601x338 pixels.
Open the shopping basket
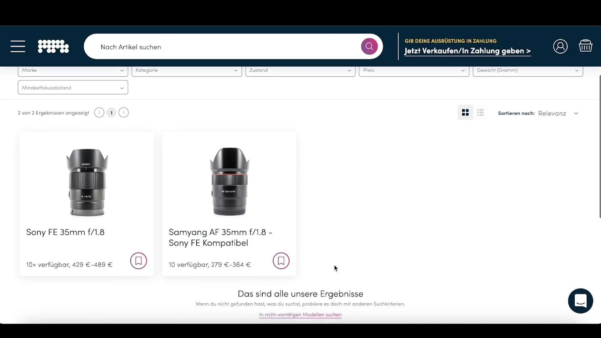(585, 46)
